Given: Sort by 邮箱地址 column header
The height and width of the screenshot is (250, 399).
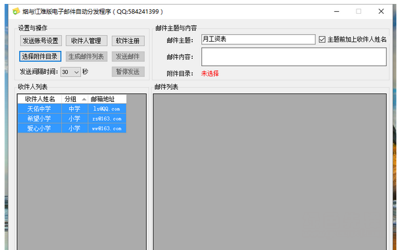Looking at the screenshot, I should pos(107,99).
